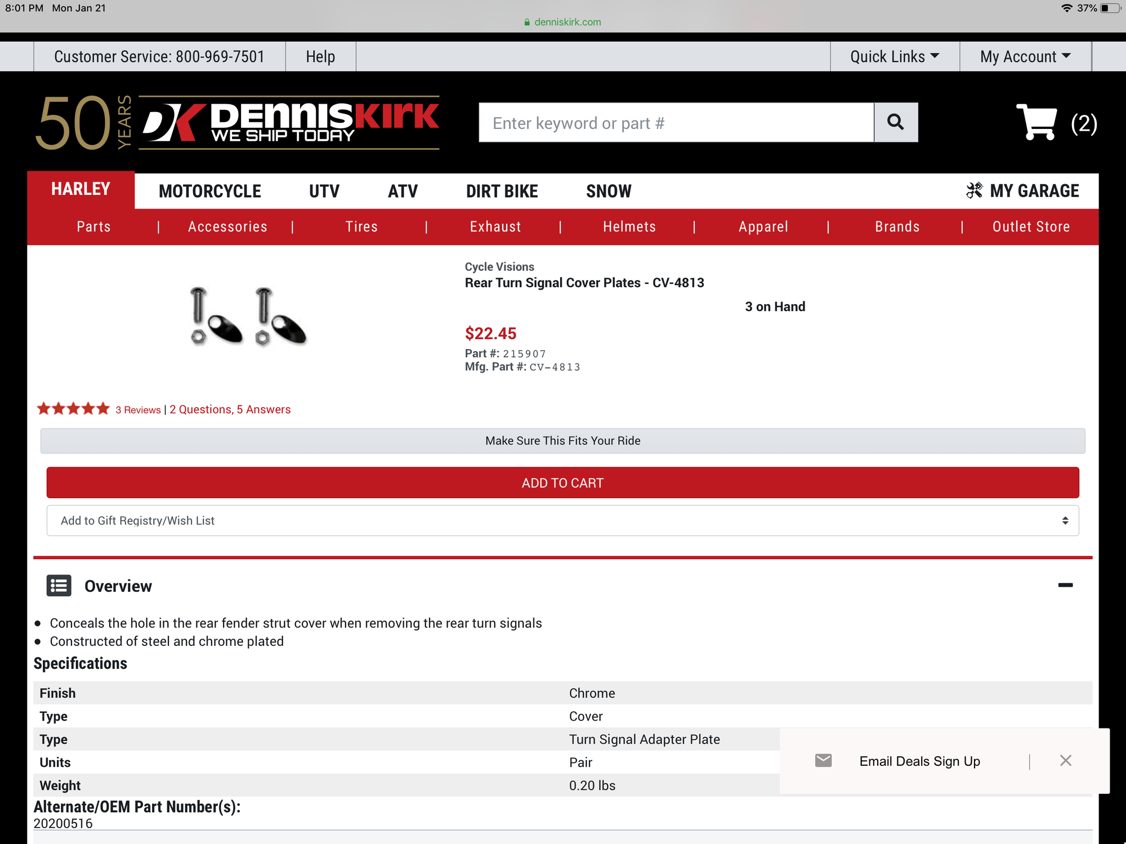Click the Dennis Kirk logo
1126x844 pixels.
[289, 122]
